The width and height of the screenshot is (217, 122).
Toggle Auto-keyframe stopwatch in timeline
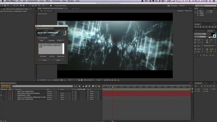[x=96, y=86]
